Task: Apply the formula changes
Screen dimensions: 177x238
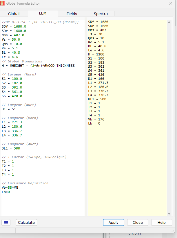Action: pos(114,222)
